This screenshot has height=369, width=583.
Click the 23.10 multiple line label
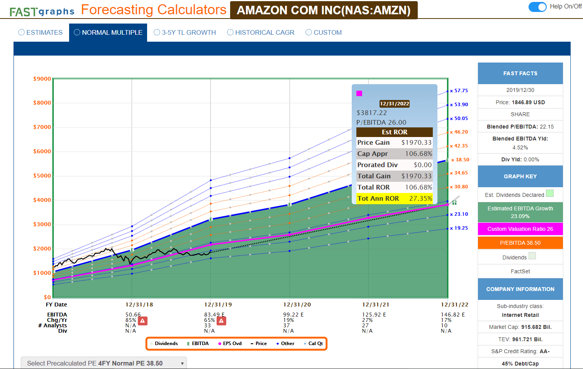tap(459, 214)
